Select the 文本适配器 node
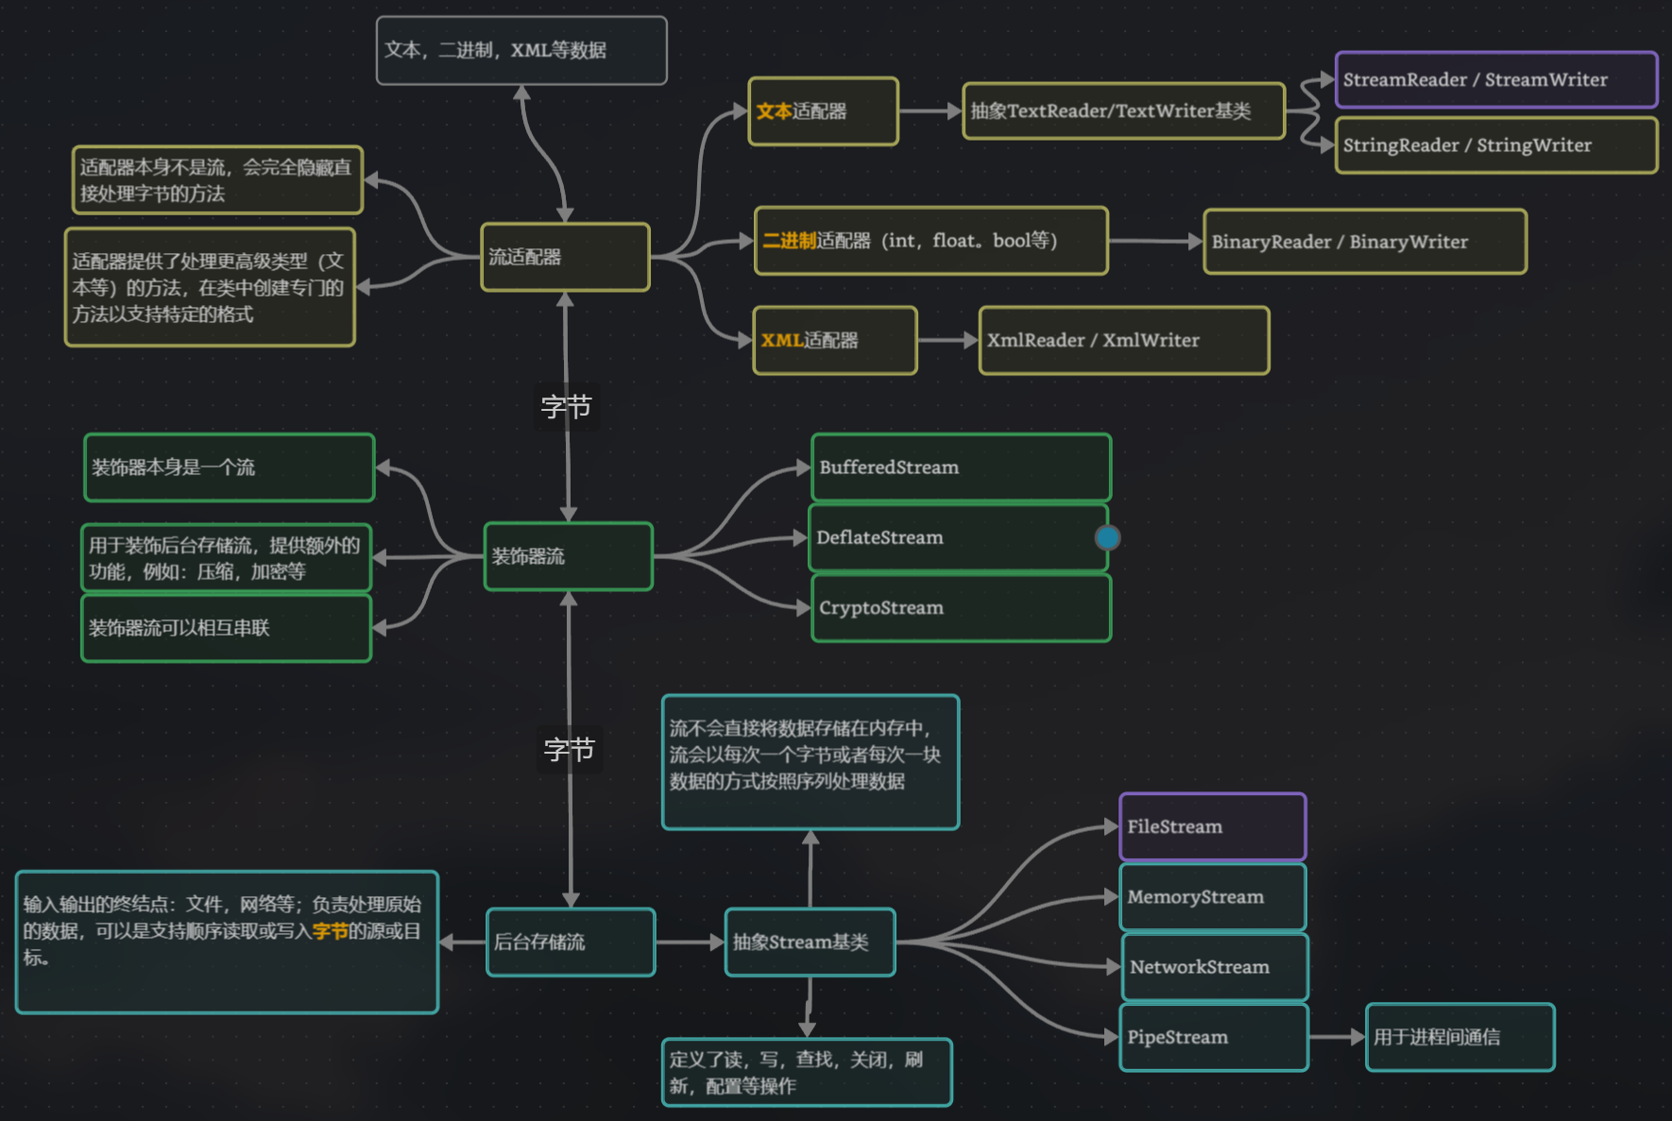 [822, 110]
